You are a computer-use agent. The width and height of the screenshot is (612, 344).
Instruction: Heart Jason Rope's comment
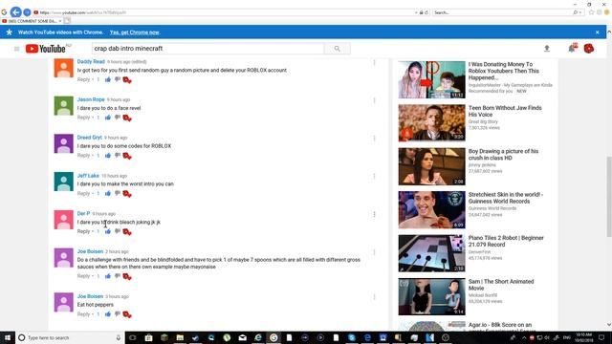(127, 118)
